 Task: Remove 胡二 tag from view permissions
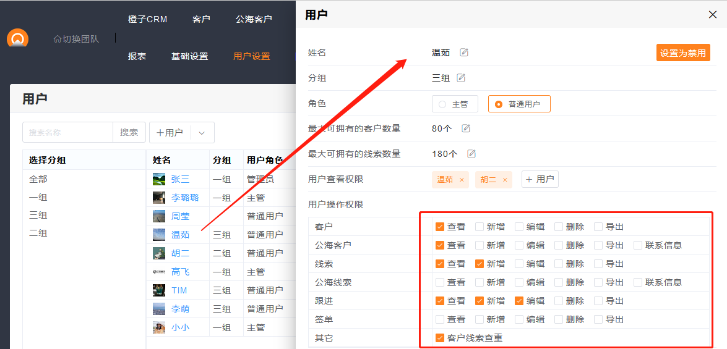[x=505, y=180]
